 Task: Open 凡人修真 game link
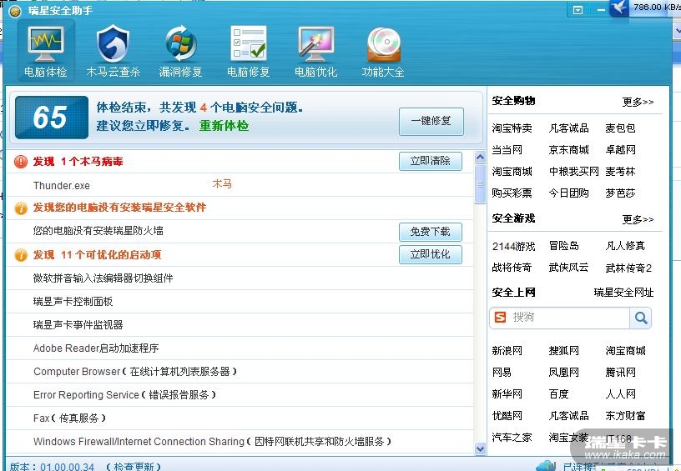click(x=625, y=247)
